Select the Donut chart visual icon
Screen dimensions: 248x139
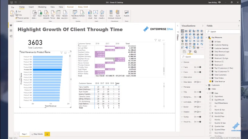pos(198,37)
